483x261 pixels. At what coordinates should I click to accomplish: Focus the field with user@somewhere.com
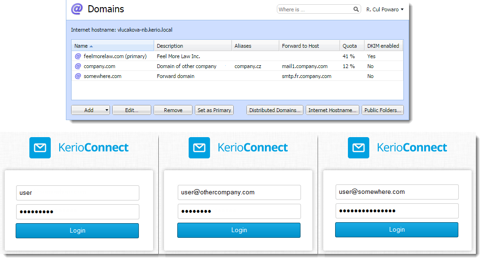397,192
